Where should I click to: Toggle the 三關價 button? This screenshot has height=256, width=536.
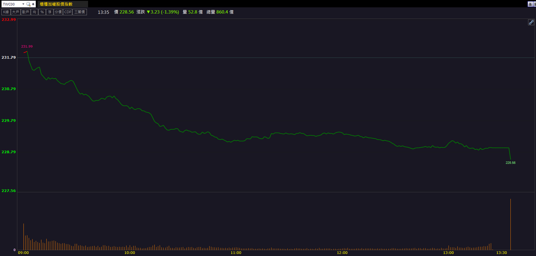tap(80, 12)
